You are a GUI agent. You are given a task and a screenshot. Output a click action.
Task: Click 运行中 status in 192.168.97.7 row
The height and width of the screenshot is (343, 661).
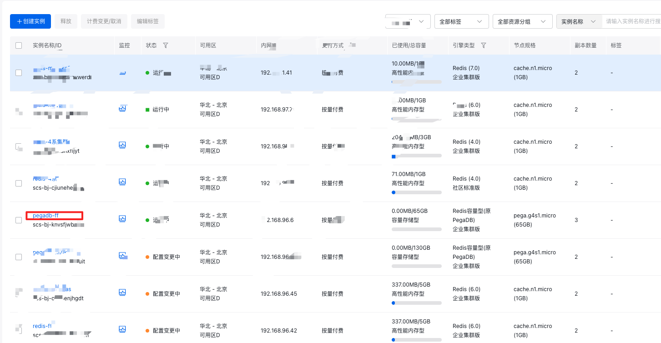tap(161, 110)
